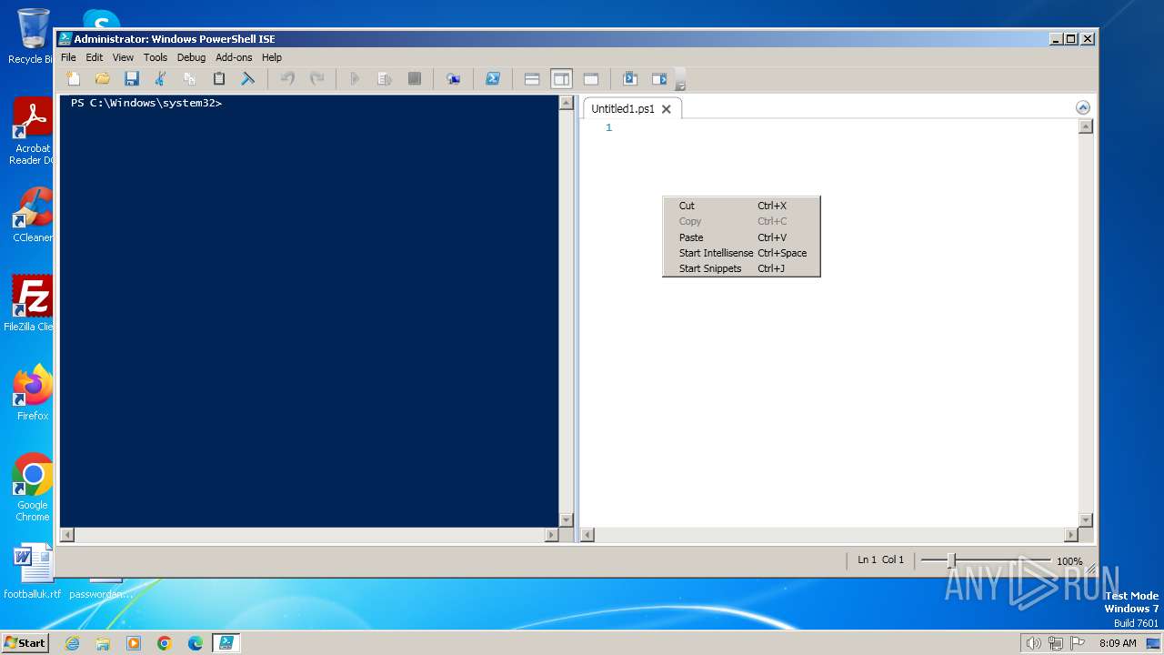This screenshot has height=655, width=1164.
Task: Click the Stop Operation square icon
Action: pyautogui.click(x=414, y=79)
